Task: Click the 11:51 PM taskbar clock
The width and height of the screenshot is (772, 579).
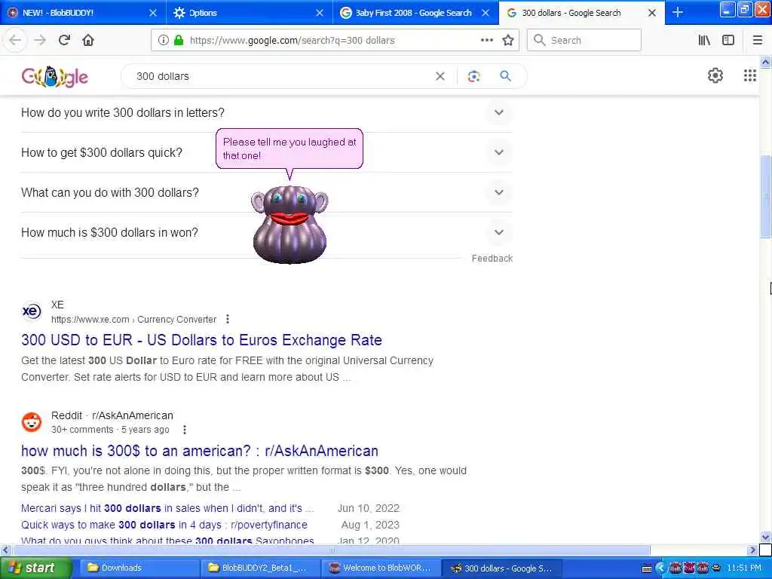Action: click(744, 568)
